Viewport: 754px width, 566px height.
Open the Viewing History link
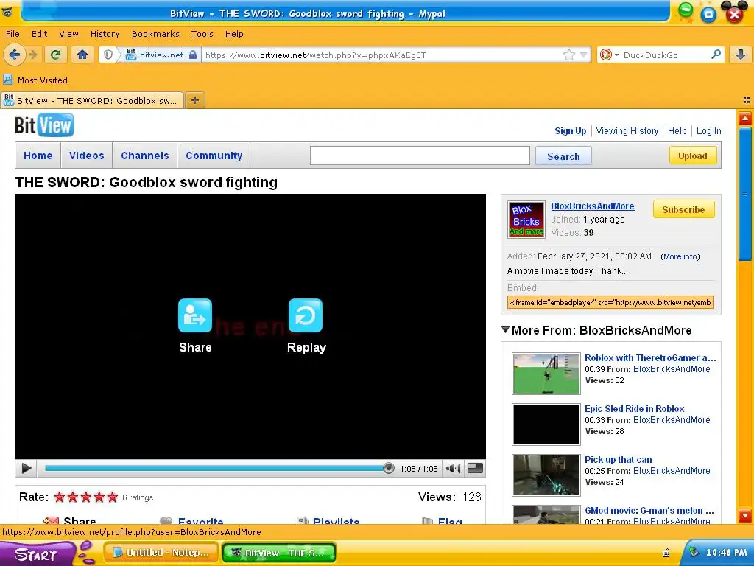[x=627, y=131]
